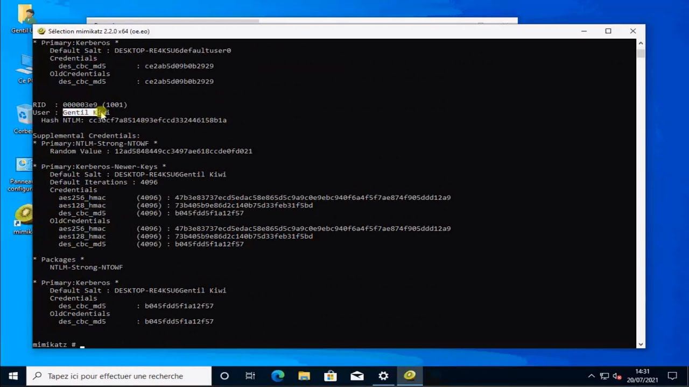Screen dimensions: 689x387
Task: Click the Supplemental Credentials: heading
Action: click(x=86, y=136)
